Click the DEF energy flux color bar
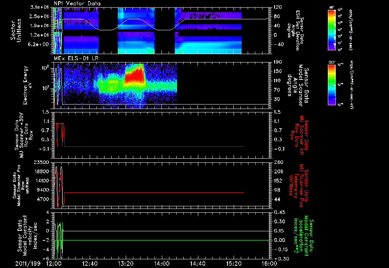Viewport: 389px width, 268px height. (332, 84)
